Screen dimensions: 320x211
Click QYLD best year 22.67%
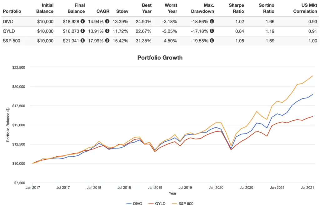[x=143, y=31]
